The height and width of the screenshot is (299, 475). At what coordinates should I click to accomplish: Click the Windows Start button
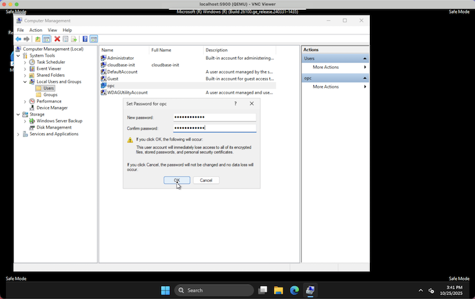(165, 291)
